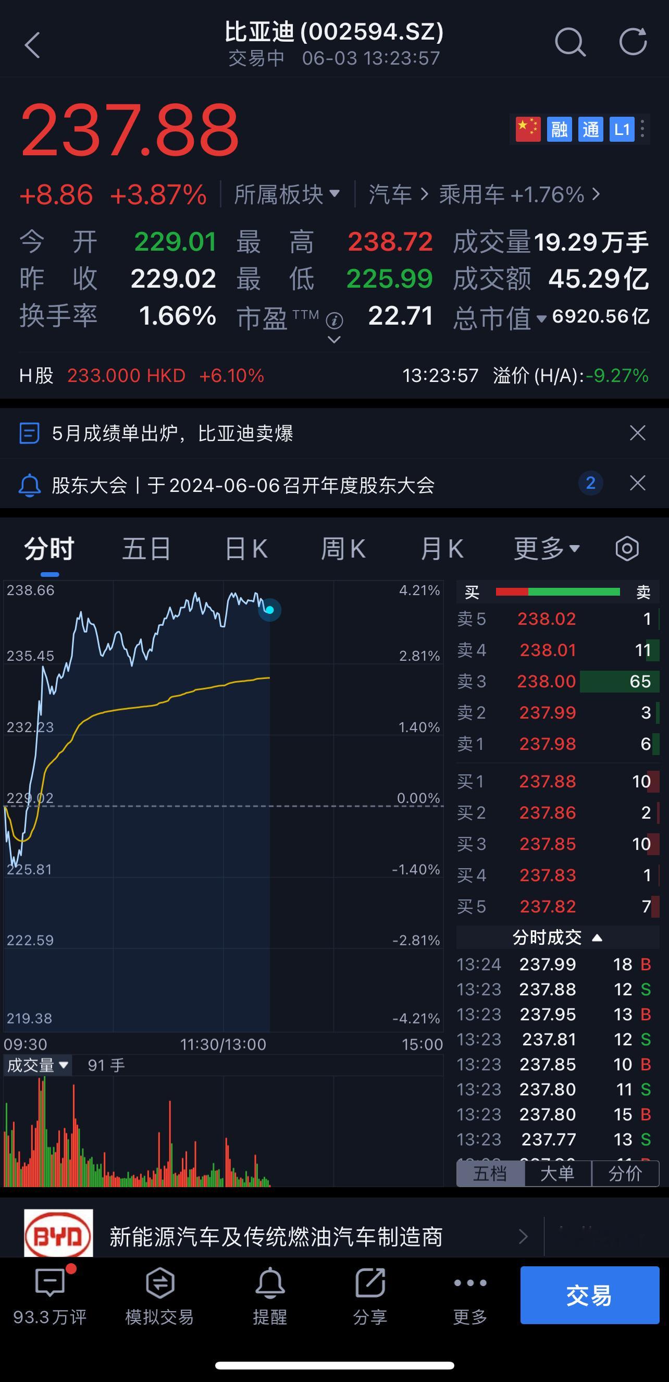Image resolution: width=669 pixels, height=1382 pixels.
Task: Open the 5月成绩单出炉 news headline
Action: [x=173, y=433]
